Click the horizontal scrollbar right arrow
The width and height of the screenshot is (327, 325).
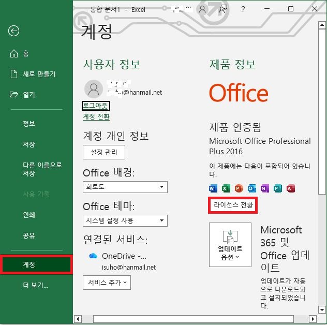click(x=313, y=319)
